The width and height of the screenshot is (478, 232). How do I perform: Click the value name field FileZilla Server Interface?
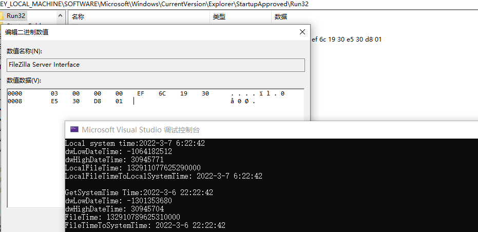pyautogui.click(x=156, y=65)
